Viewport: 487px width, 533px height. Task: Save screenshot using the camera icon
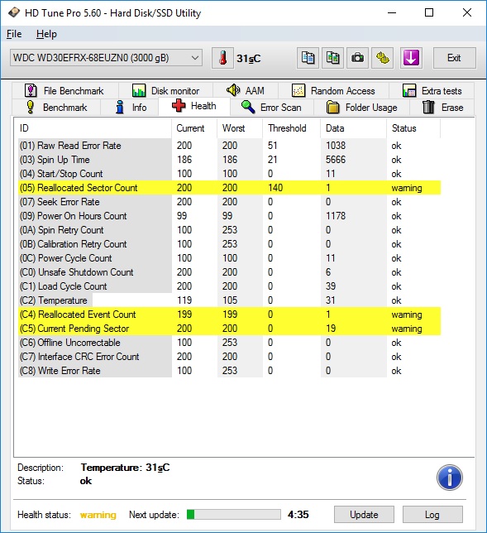click(x=357, y=58)
